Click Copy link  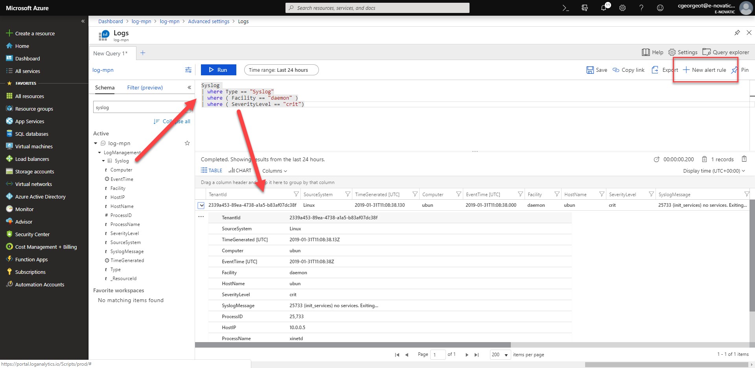click(628, 70)
